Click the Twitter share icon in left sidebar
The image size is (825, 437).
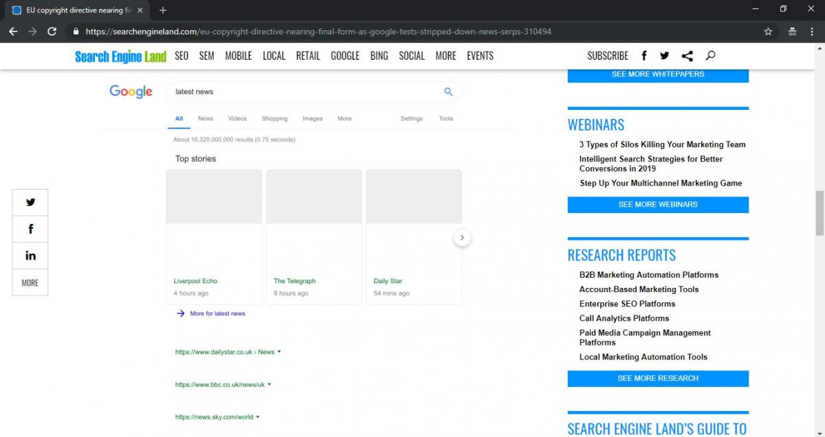[x=30, y=202]
